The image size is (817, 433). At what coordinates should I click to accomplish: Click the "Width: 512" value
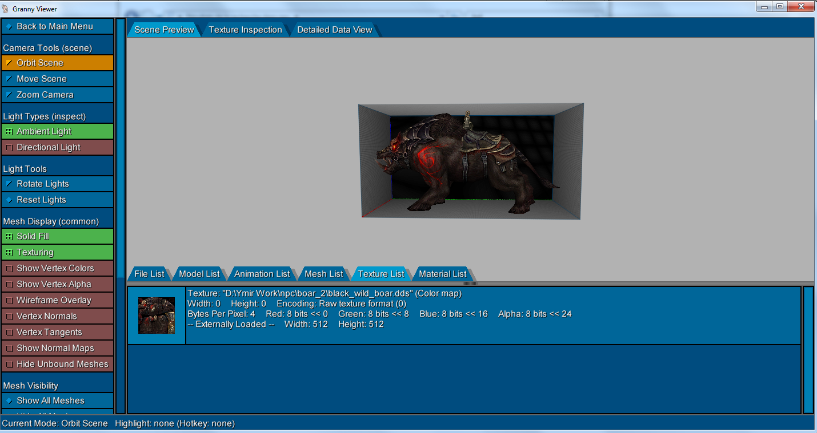coord(306,324)
